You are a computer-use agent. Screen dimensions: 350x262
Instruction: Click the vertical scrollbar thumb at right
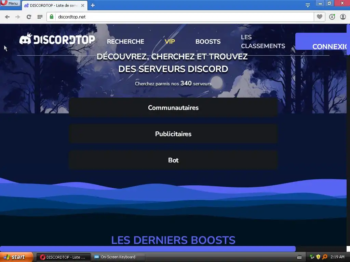coord(348,40)
